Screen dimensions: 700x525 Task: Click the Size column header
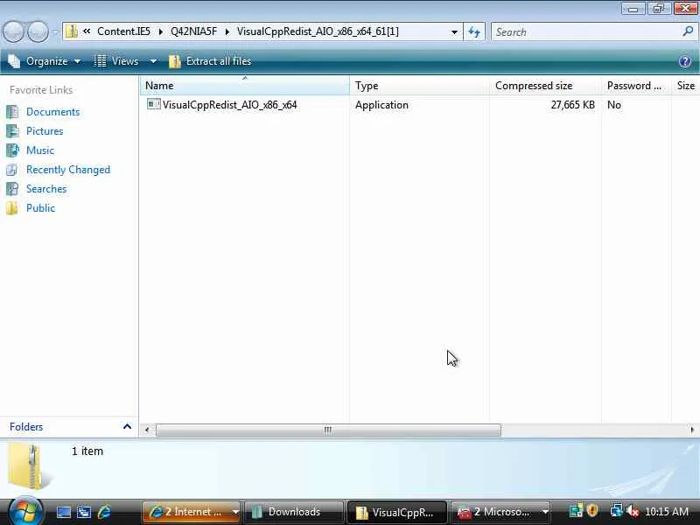(686, 85)
